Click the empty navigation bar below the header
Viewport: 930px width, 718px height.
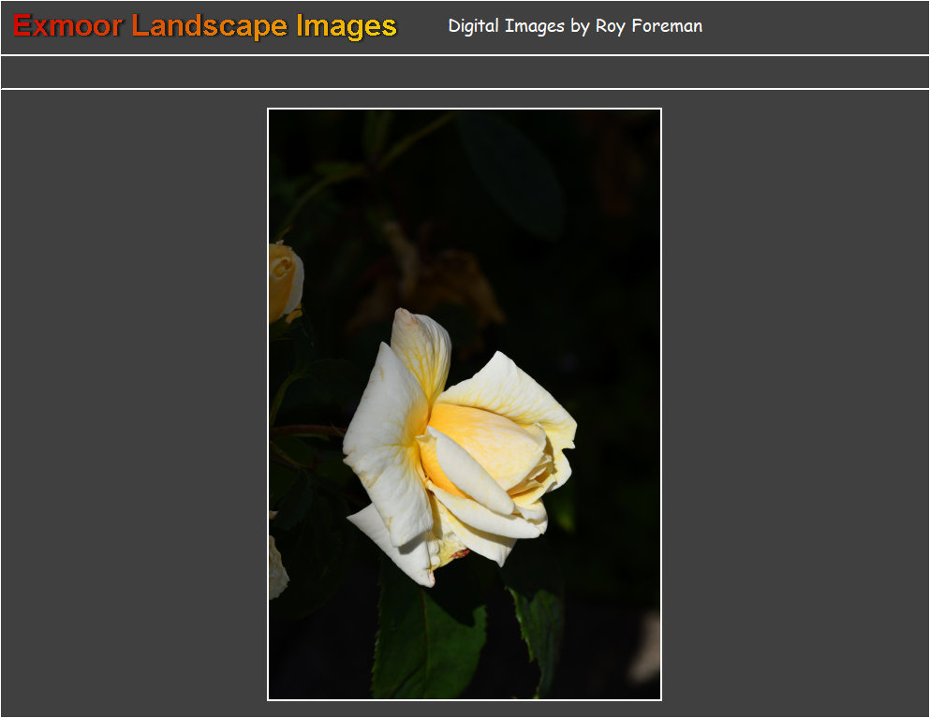(465, 72)
